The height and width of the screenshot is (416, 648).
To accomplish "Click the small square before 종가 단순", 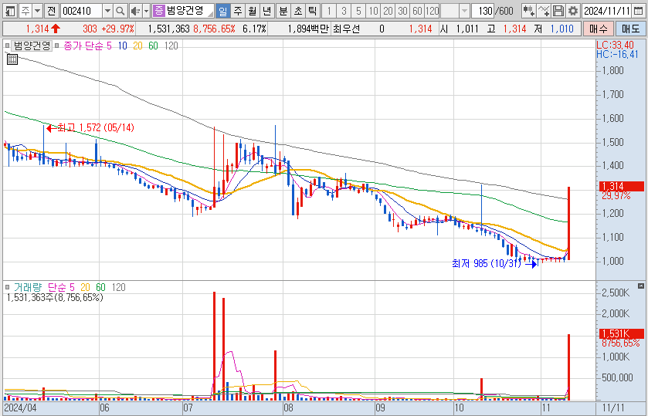I will click(57, 46).
